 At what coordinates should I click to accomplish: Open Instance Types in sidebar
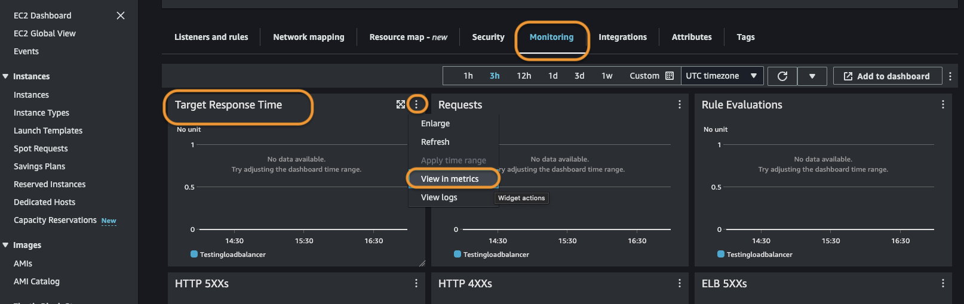pyautogui.click(x=41, y=113)
